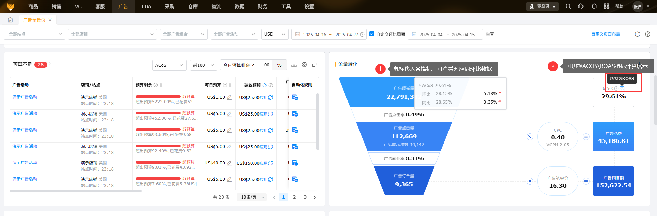Open budget panel settings gear icon
Image resolution: width=657 pixels, height=216 pixels.
[x=304, y=65]
